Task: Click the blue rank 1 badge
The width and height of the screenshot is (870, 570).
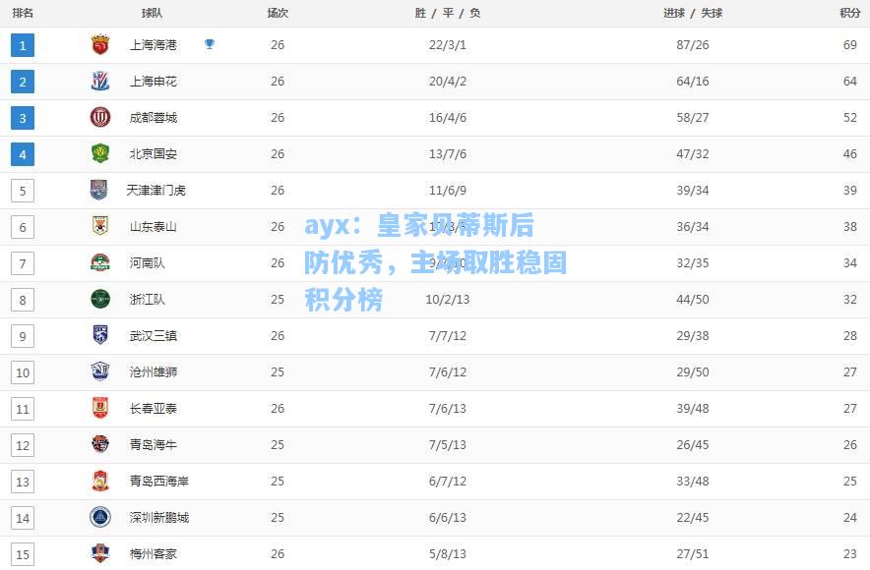Action: (x=23, y=45)
